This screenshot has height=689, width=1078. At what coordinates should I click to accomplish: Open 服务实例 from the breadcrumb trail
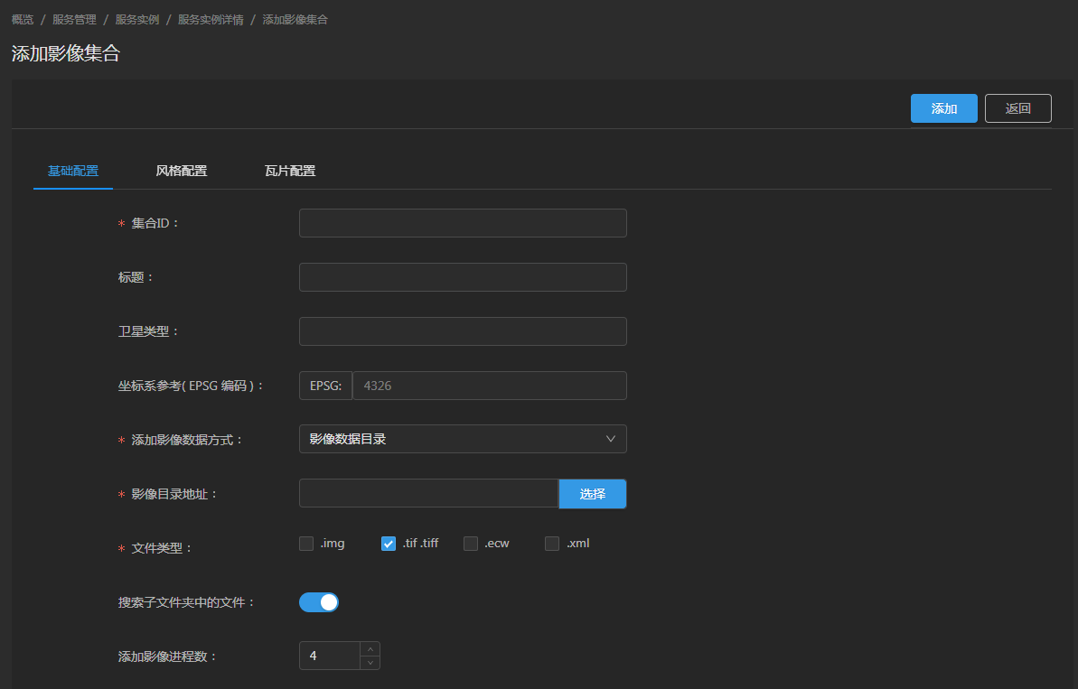coord(137,18)
